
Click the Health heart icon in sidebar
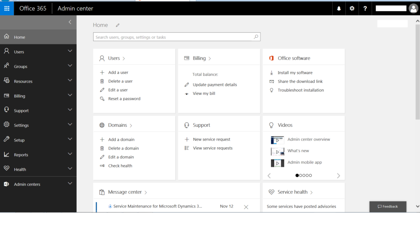click(7, 169)
